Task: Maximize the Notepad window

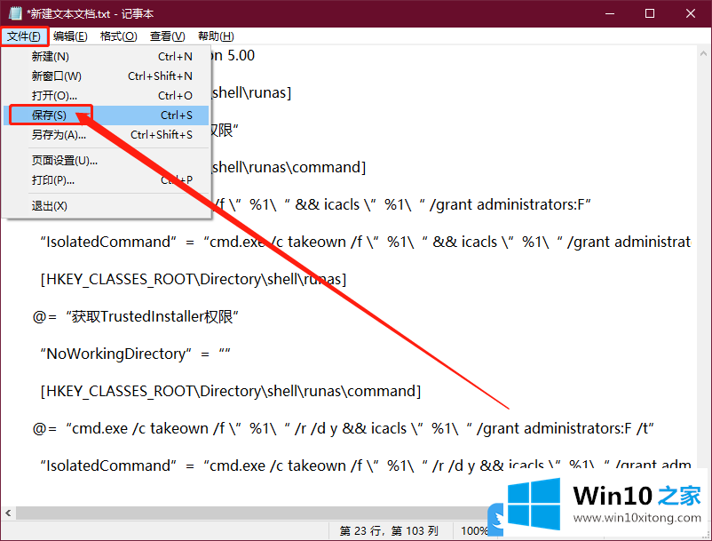Action: pyautogui.click(x=650, y=13)
